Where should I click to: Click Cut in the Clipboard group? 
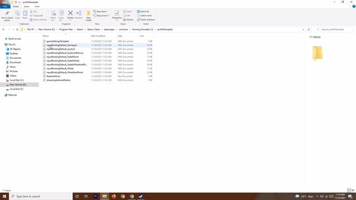(33, 11)
